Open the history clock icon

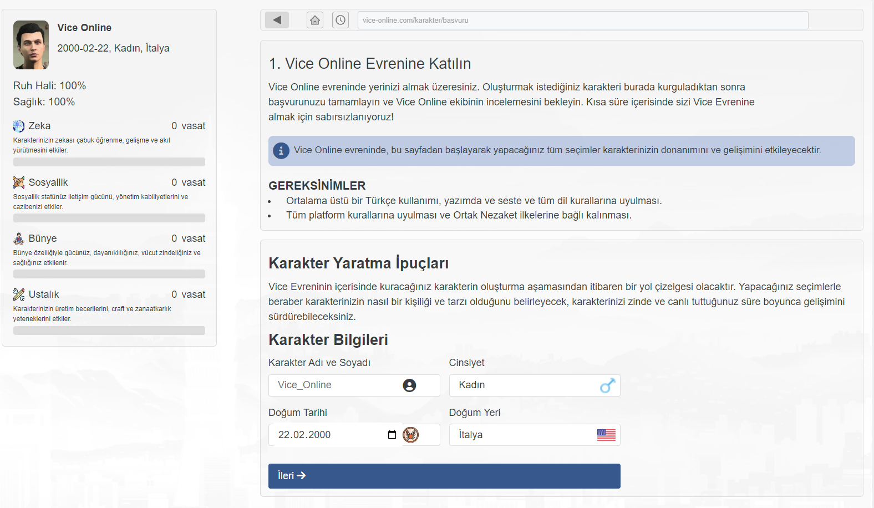[x=341, y=20]
